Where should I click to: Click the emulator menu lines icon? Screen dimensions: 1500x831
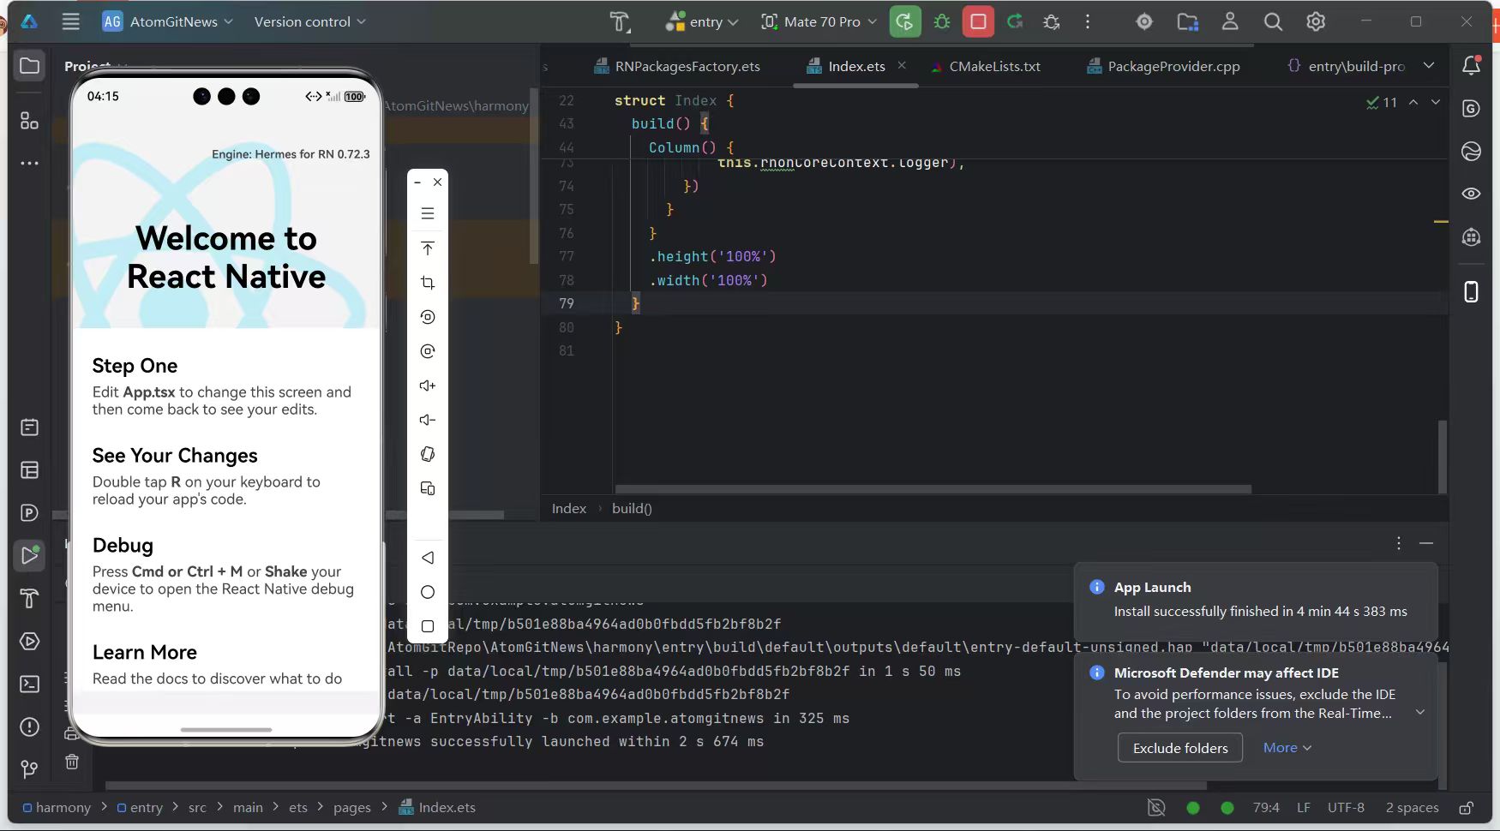point(428,213)
